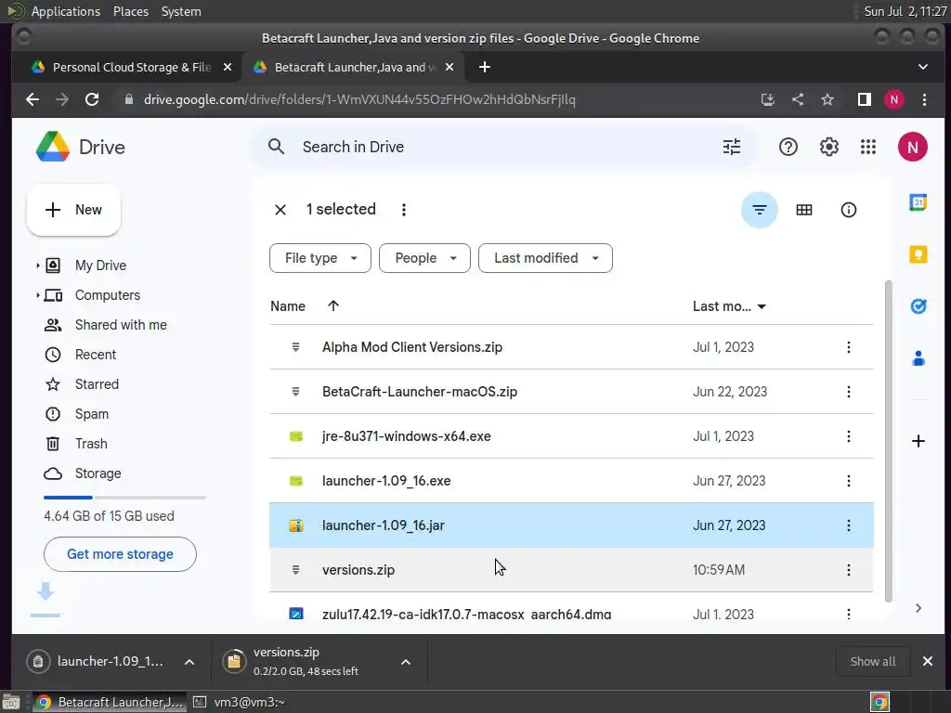Open Chrome tab list dropdown
This screenshot has height=713, width=951.
point(922,67)
